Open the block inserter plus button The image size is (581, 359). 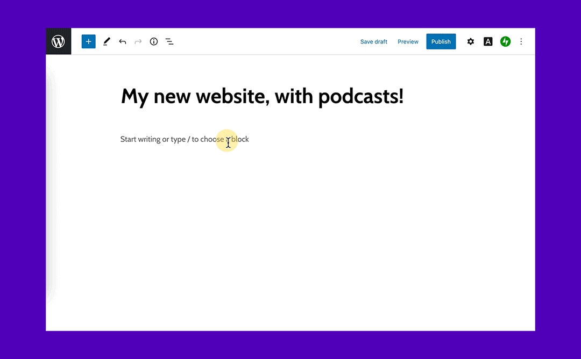pos(89,41)
